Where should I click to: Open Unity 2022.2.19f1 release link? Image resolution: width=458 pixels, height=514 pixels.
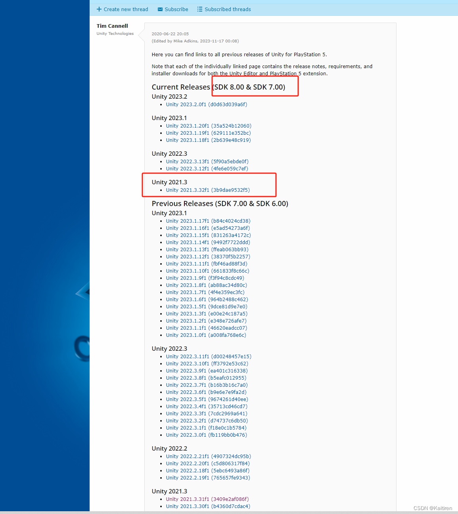(208, 478)
